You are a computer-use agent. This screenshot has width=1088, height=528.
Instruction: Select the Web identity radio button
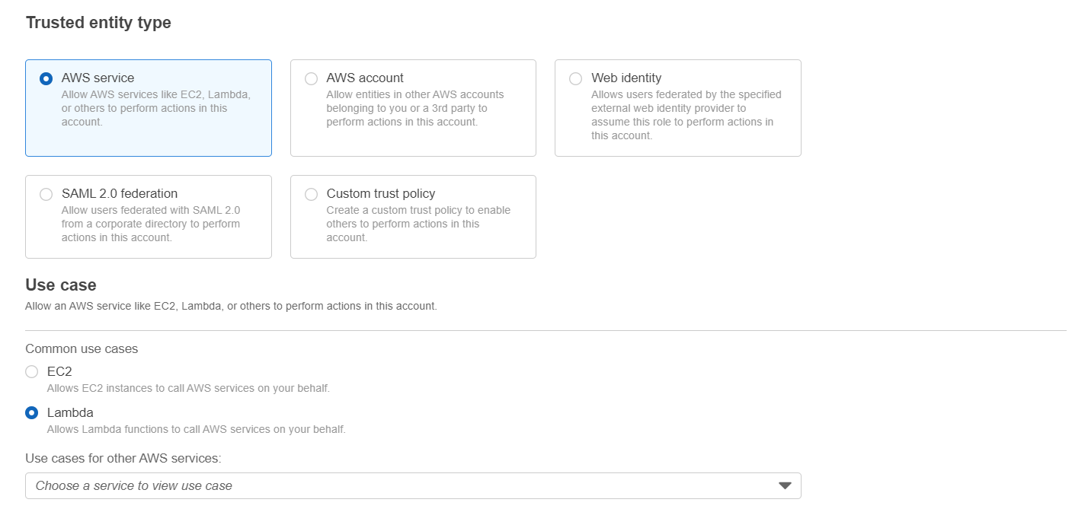[x=576, y=78]
